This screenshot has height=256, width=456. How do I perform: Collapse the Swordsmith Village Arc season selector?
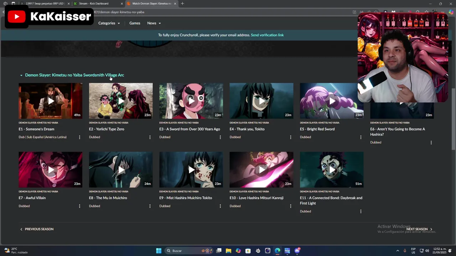[72, 75]
